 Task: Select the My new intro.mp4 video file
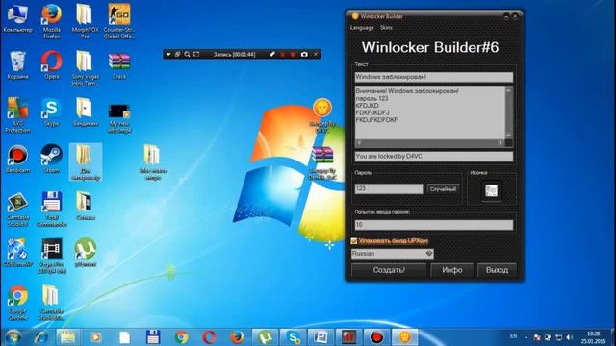119,117
